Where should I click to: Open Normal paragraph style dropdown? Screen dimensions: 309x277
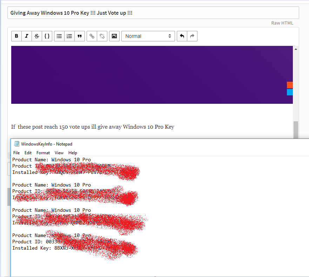(x=148, y=36)
